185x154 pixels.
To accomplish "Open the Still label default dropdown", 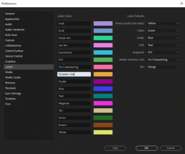I will tap(163, 45).
